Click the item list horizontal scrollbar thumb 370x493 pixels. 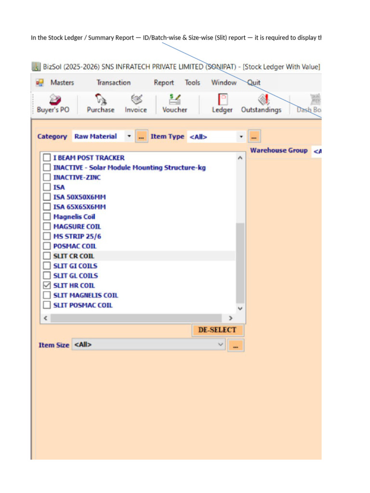click(136, 318)
